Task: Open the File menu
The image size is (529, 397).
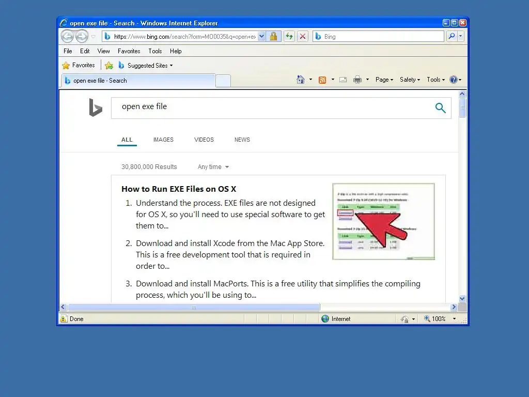Action: (68, 51)
